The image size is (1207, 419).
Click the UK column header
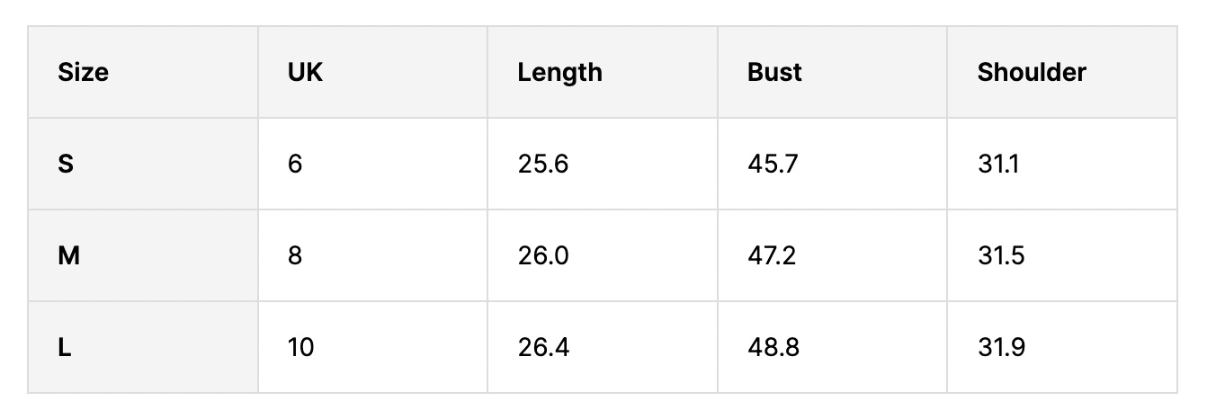point(305,72)
